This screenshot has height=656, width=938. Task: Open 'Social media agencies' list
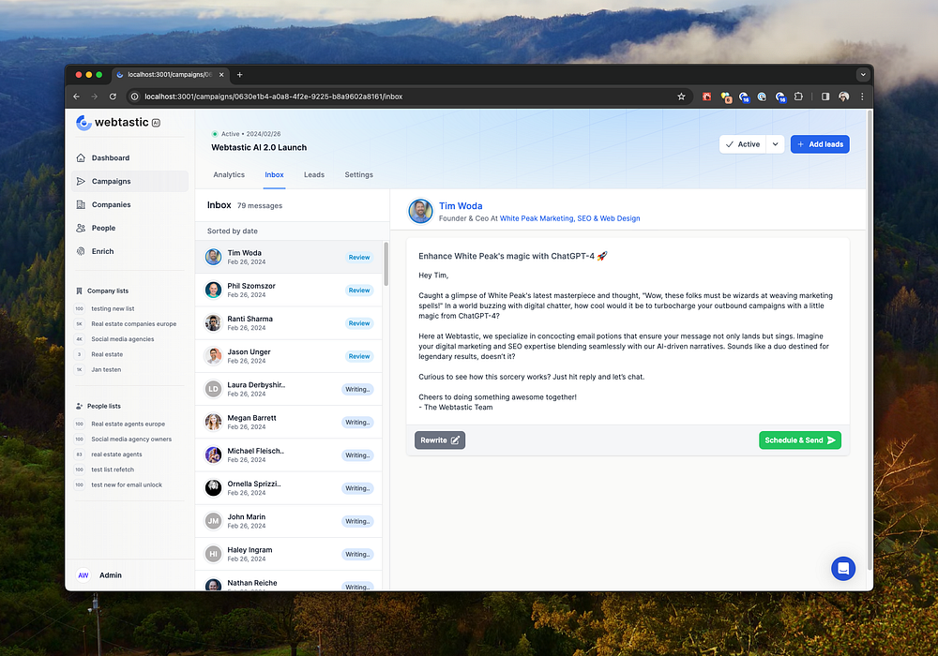[x=123, y=338]
